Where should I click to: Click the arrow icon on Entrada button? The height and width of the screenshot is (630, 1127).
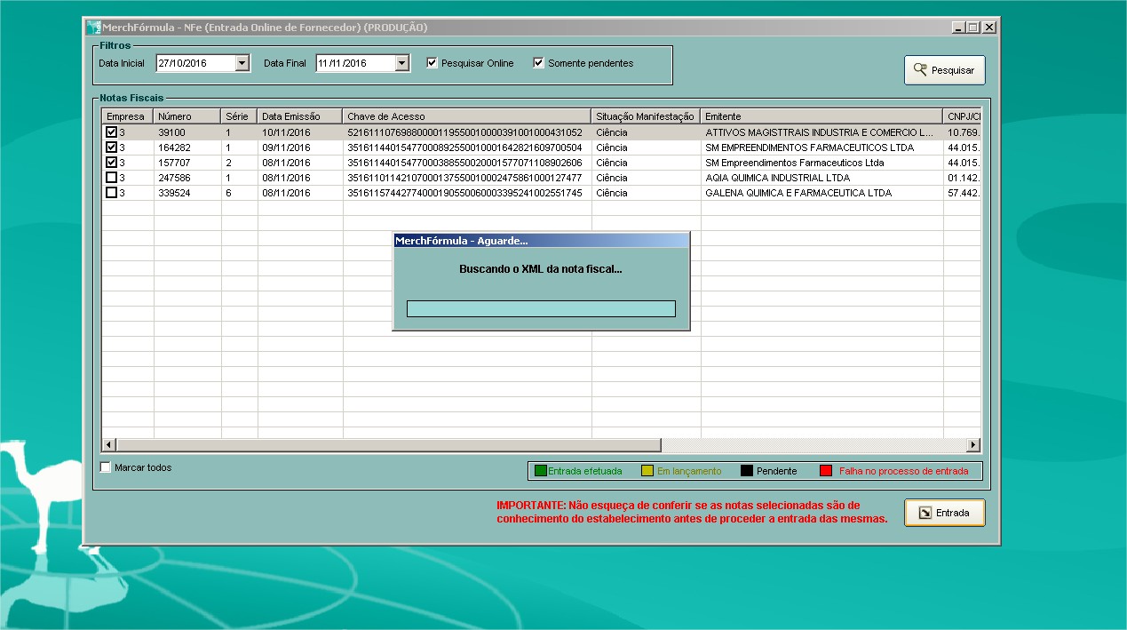pyautogui.click(x=925, y=513)
